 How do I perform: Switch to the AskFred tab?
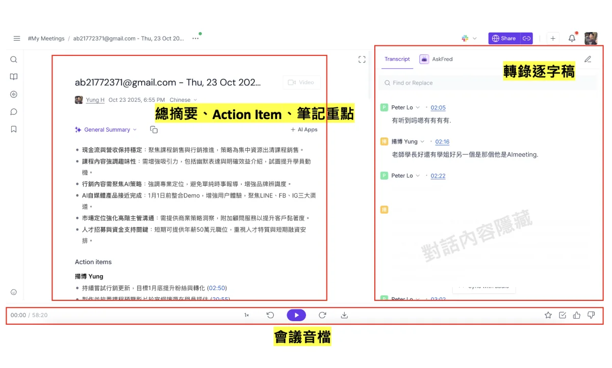[436, 59]
